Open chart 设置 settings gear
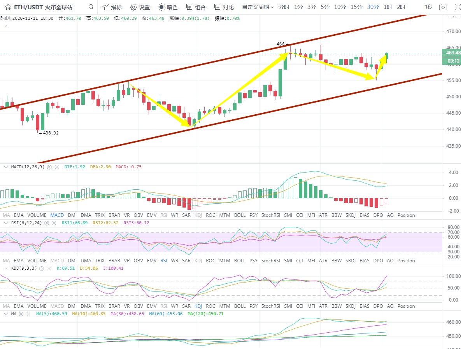This screenshot has width=461, height=349. click(140, 7)
